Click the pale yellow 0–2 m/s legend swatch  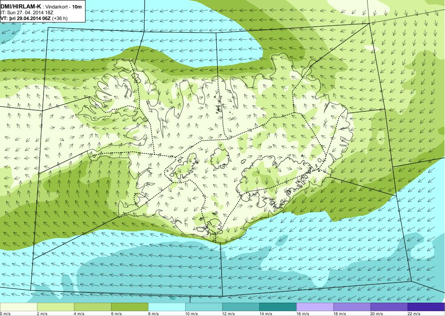[x=18, y=307]
